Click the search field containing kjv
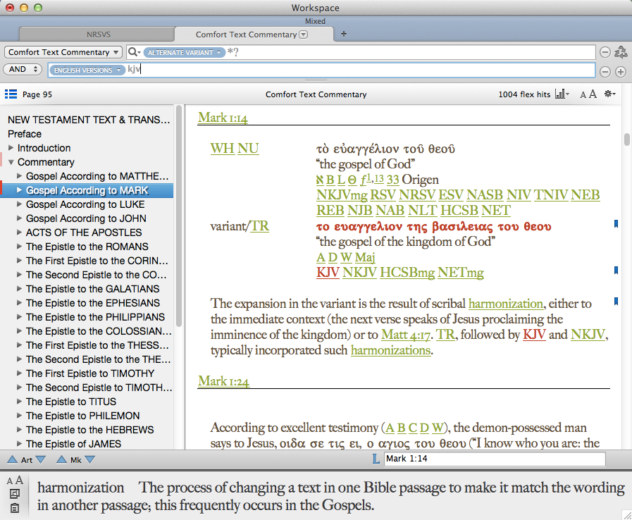 pos(321,70)
